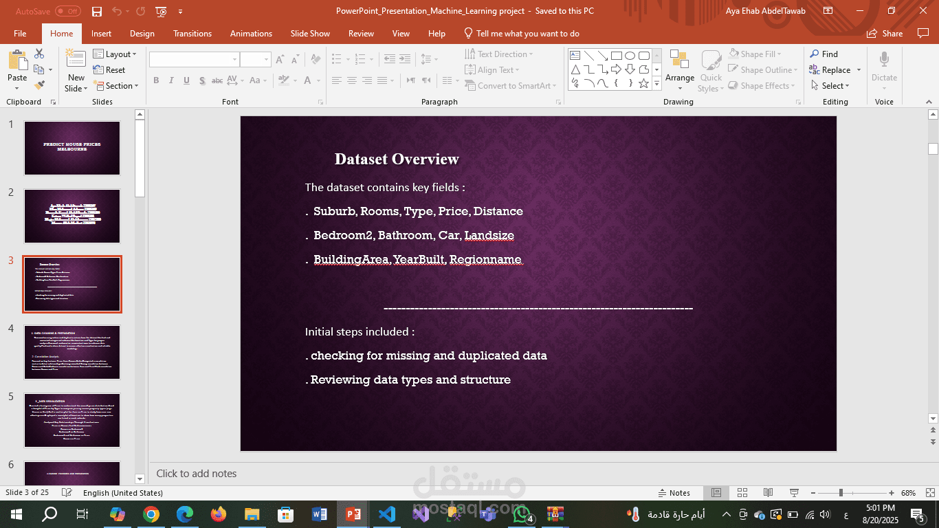Click the Share button
This screenshot has width=939, height=528.
click(885, 33)
